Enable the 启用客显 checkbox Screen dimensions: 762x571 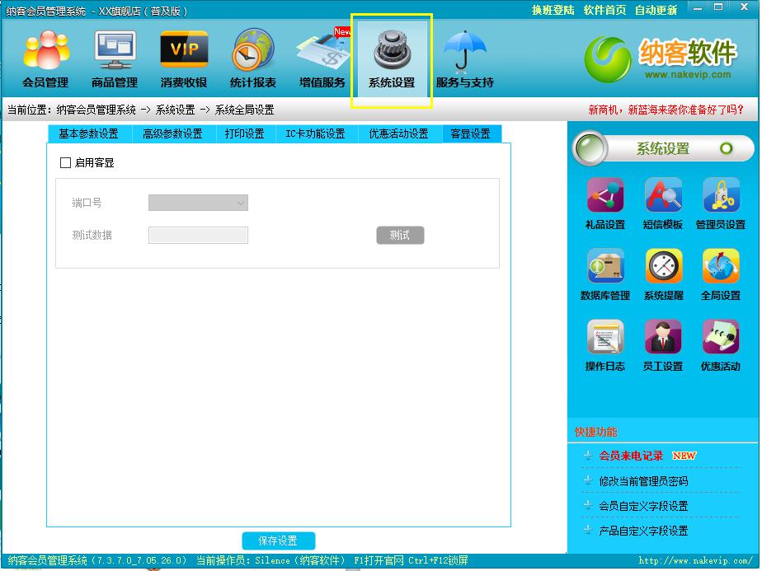(x=66, y=163)
